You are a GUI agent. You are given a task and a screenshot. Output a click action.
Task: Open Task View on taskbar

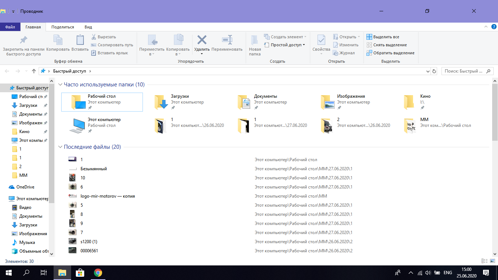click(44, 273)
